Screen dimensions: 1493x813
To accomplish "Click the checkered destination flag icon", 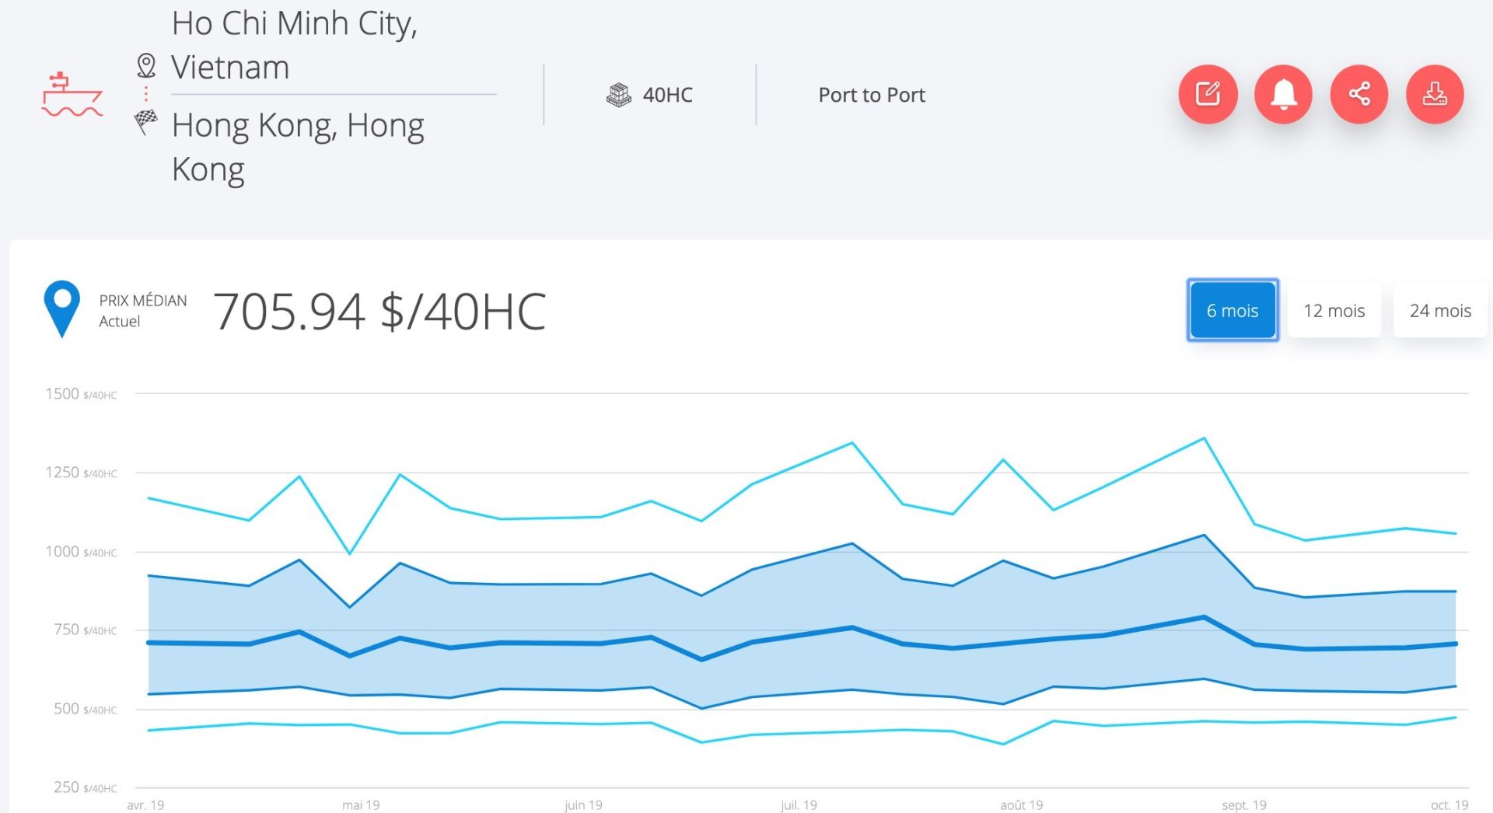I will click(145, 121).
